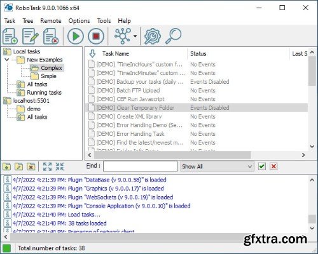
Task: Select the "TimeIncMinutes" custom task row
Action: [x=197, y=73]
